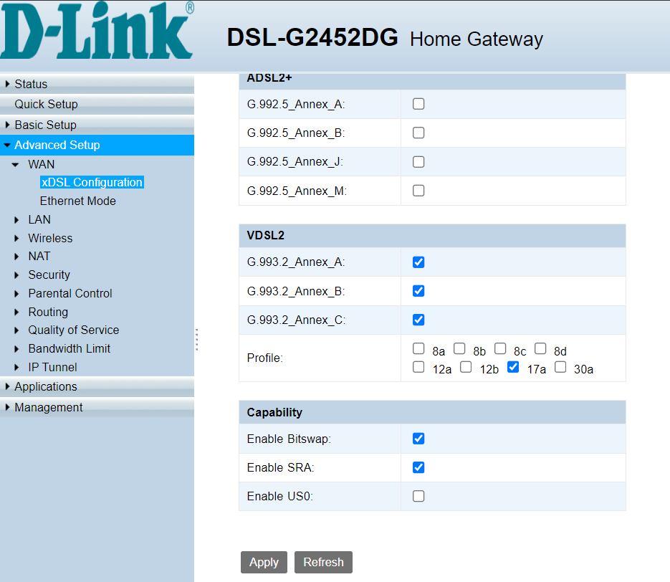Expand the IP Tunnel arrow
Screen dimensions: 670x582
(16, 367)
